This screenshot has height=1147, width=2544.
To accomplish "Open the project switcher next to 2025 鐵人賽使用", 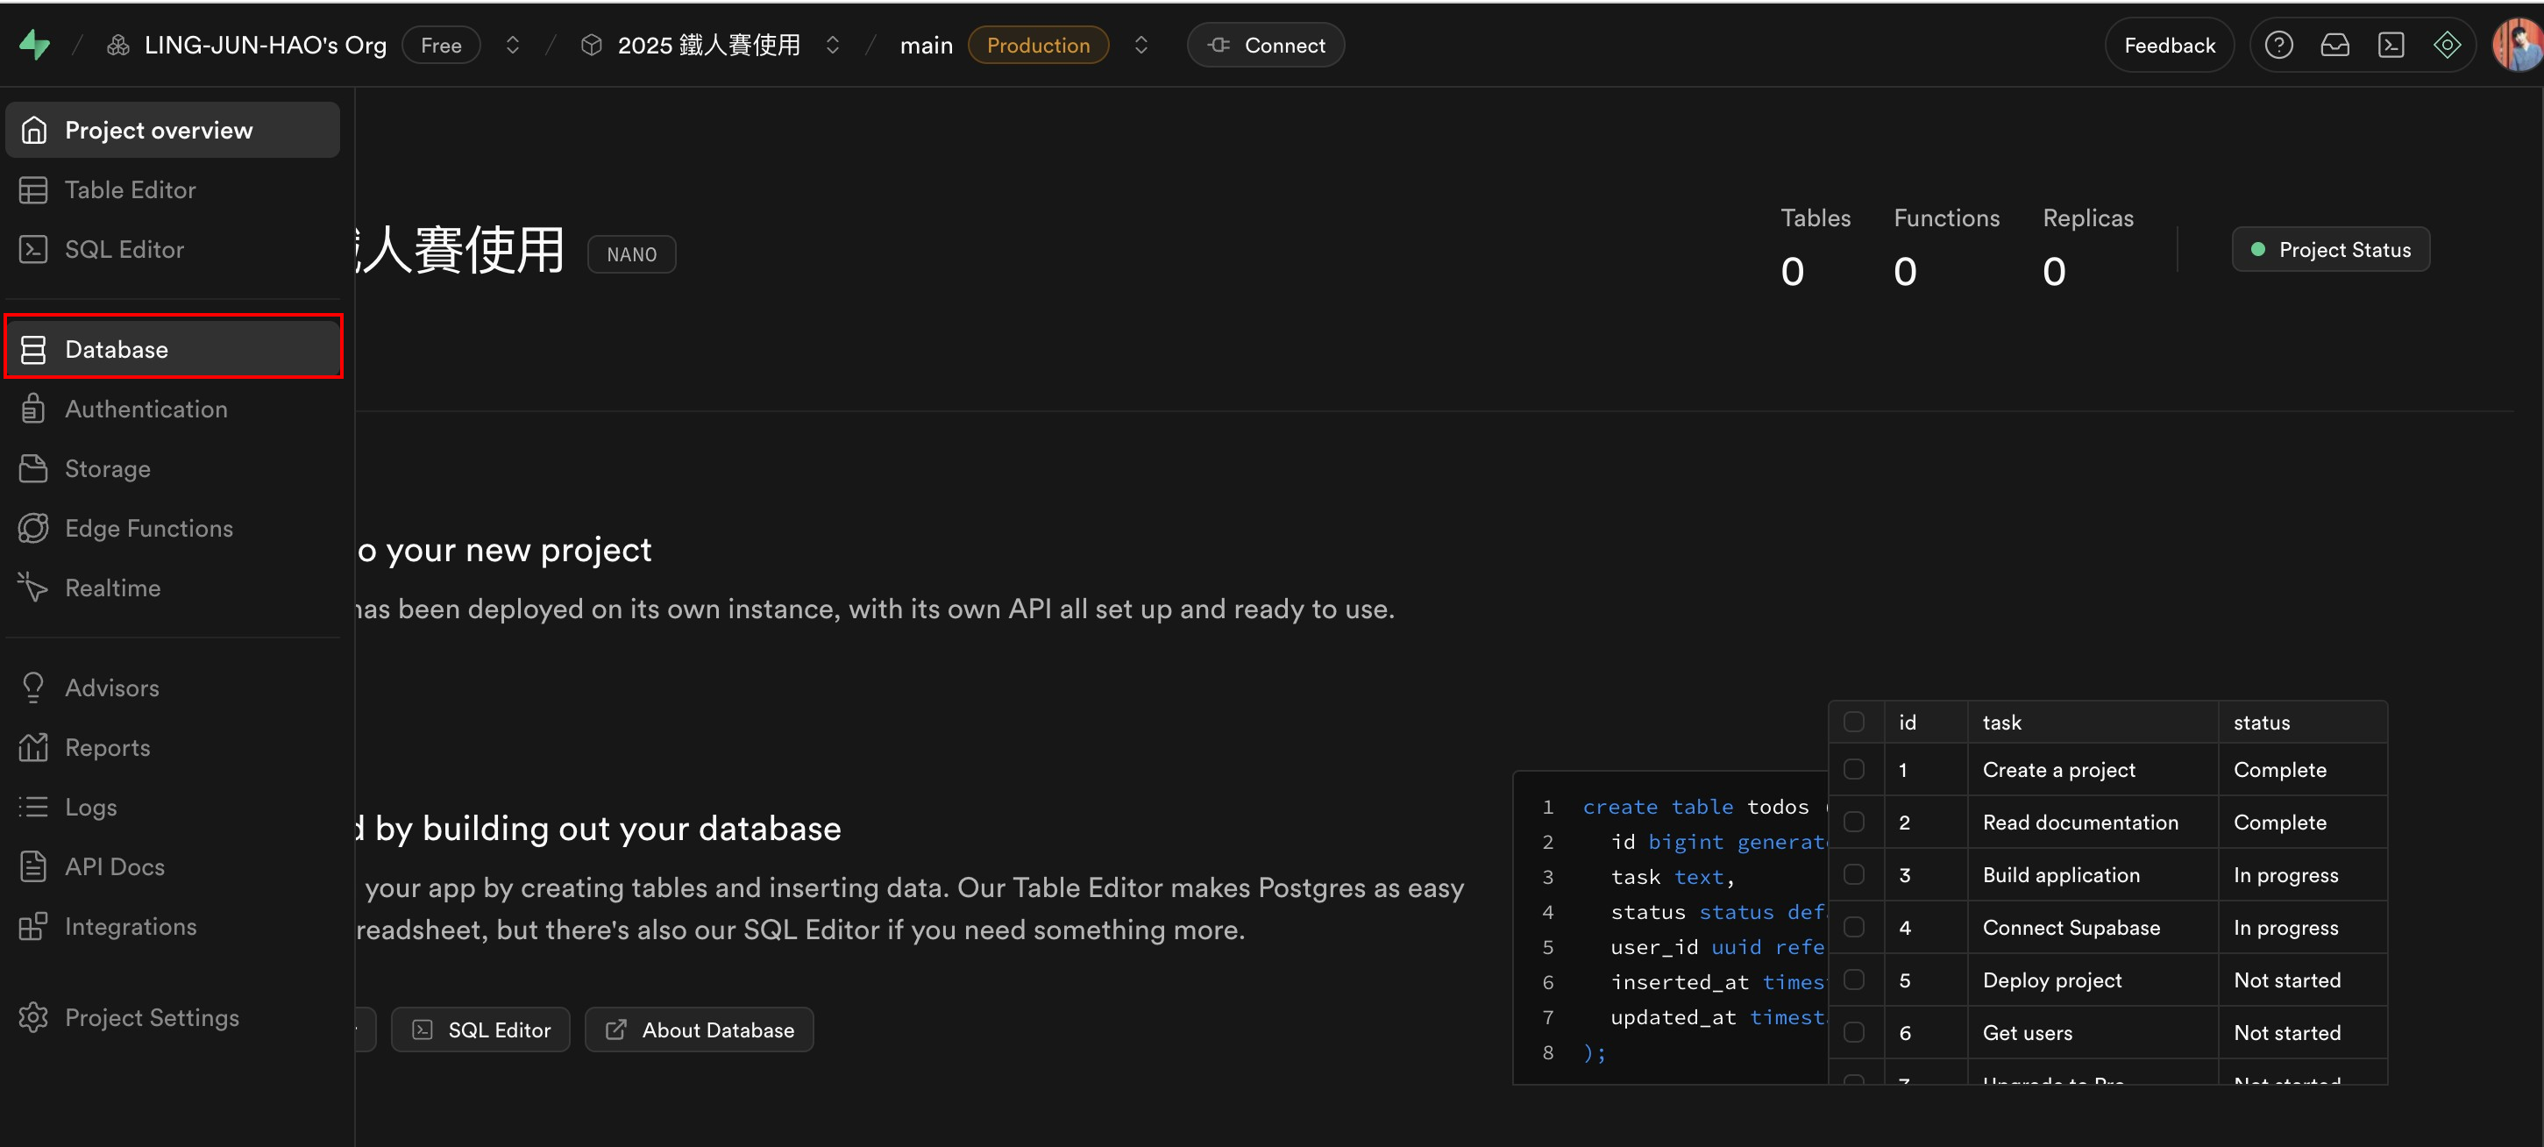I will [x=833, y=46].
